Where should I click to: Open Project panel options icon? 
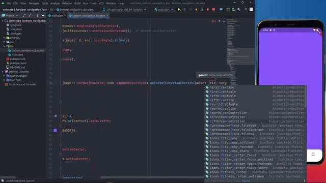(37, 16)
